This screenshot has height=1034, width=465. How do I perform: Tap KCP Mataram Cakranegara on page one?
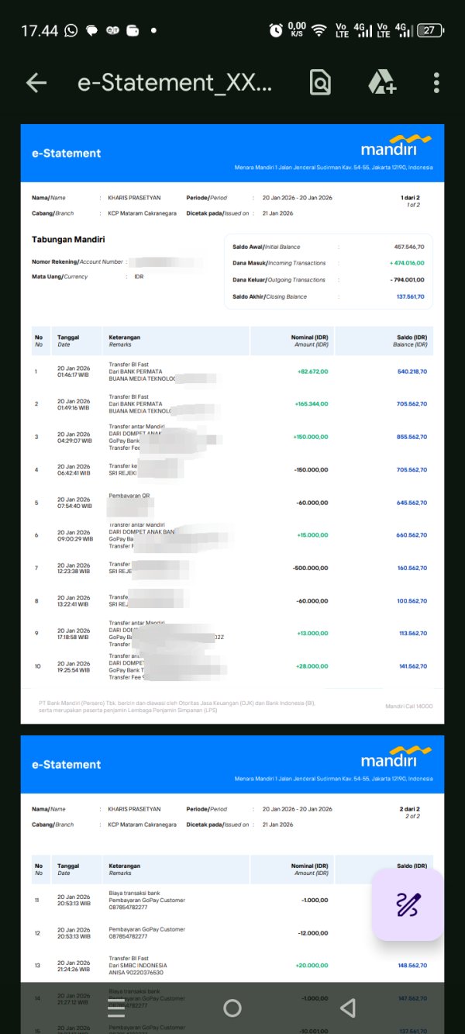pos(142,213)
